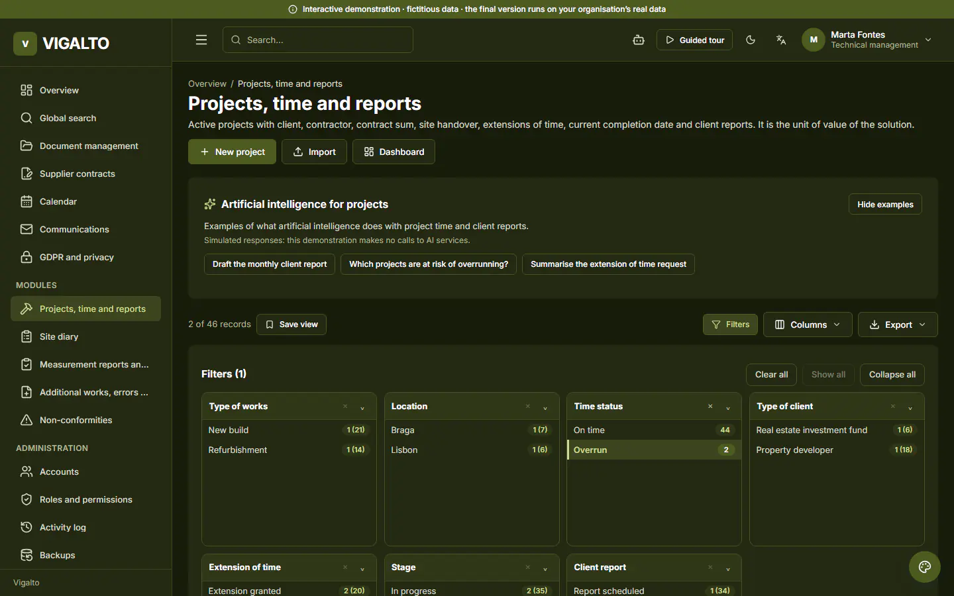This screenshot has height=596, width=954.
Task: Collapse the Type of client filter card
Action: click(x=910, y=407)
